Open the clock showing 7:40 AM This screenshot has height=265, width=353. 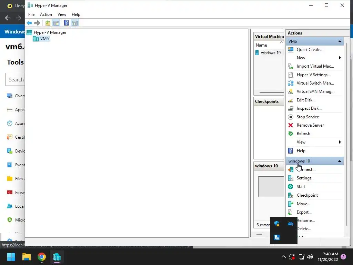(328, 257)
